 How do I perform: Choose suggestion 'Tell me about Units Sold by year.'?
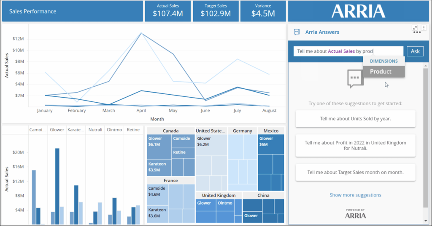point(355,119)
